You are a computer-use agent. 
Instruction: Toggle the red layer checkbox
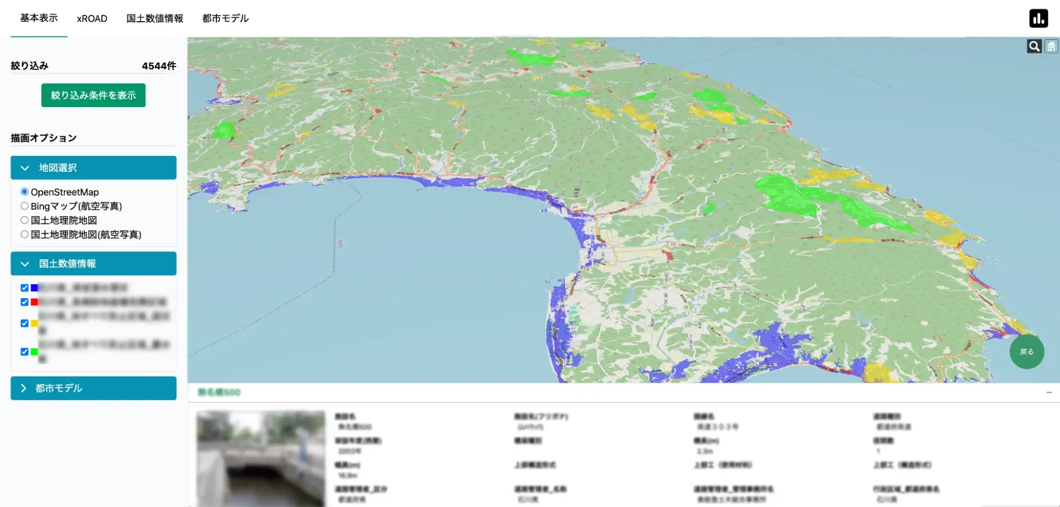[24, 302]
